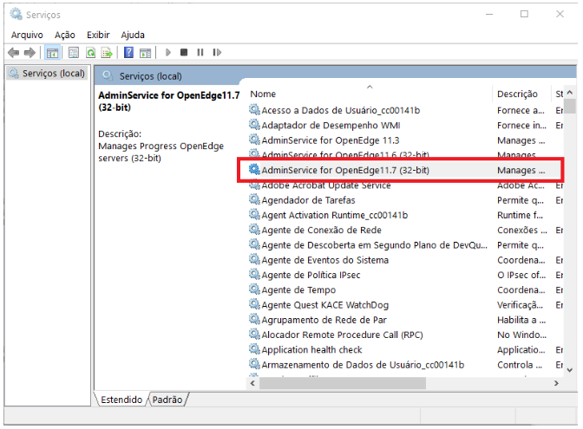
Task: Select Agente de Tempo service
Action: [x=405, y=289]
